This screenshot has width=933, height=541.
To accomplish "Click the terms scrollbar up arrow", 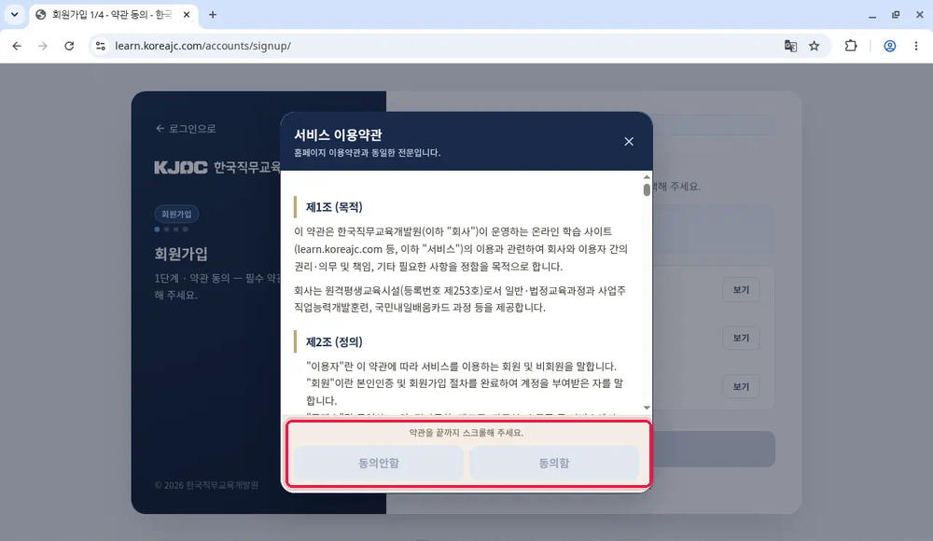I will click(647, 177).
